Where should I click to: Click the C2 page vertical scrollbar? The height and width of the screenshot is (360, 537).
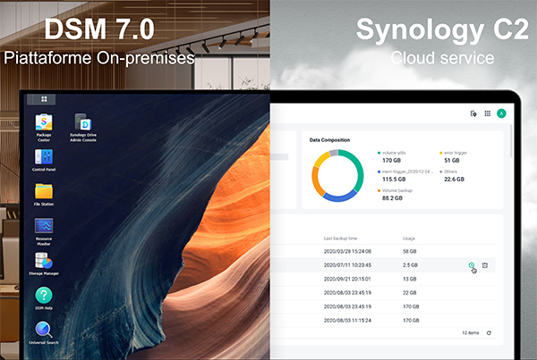click(x=511, y=141)
